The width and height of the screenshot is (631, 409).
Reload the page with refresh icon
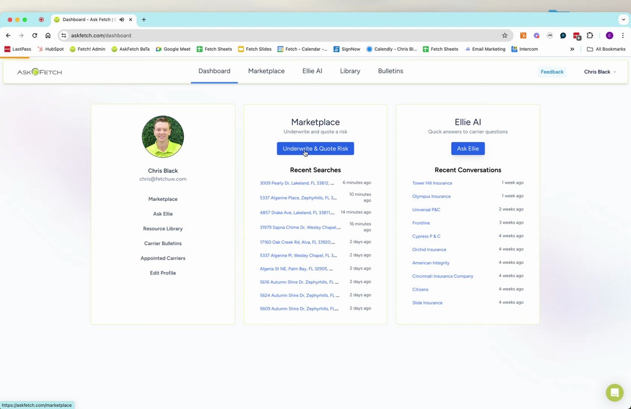(35, 36)
